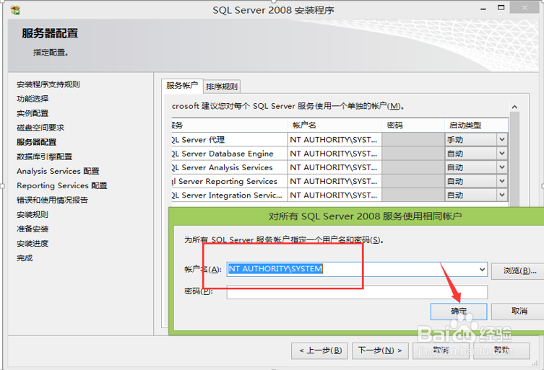Select 功能选择 in the left step list
Image resolution: width=544 pixels, height=370 pixels.
(x=33, y=99)
